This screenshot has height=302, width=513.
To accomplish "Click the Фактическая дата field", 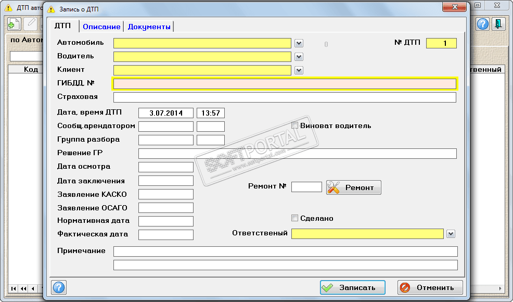I will (x=166, y=235).
